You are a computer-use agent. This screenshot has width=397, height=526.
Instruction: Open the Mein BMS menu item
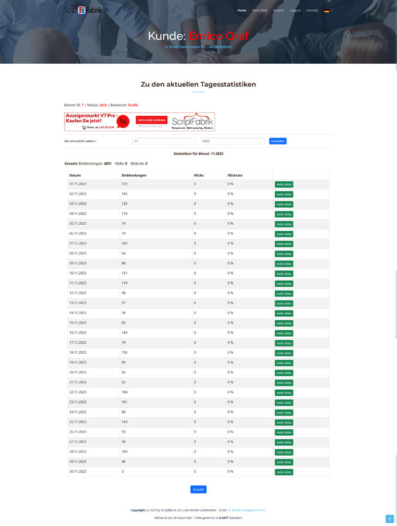pyautogui.click(x=259, y=11)
